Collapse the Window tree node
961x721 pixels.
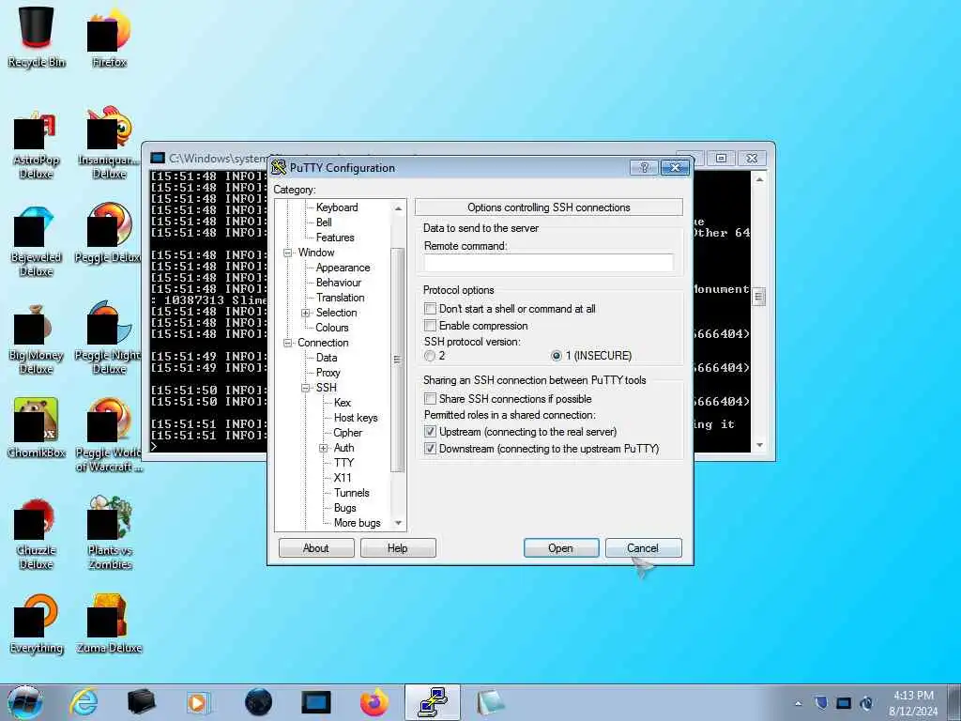click(287, 253)
